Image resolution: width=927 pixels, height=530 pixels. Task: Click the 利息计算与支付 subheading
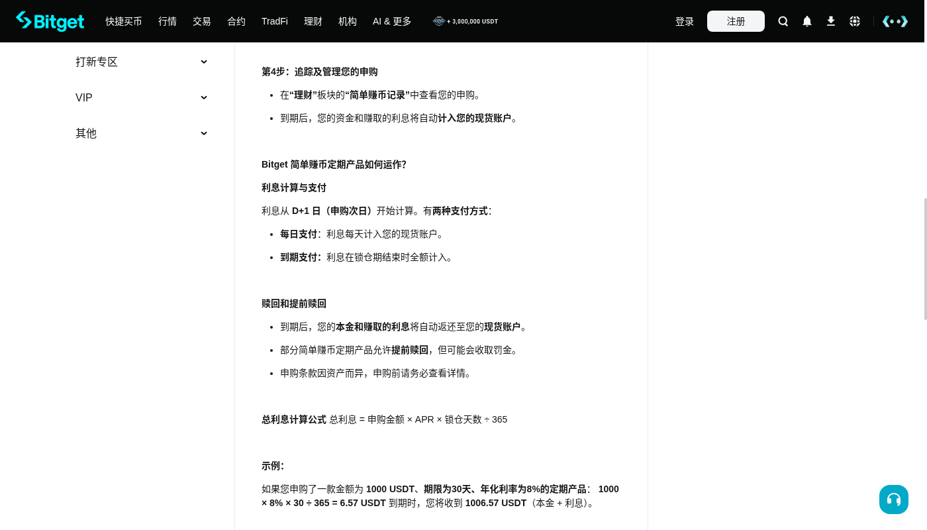294,187
